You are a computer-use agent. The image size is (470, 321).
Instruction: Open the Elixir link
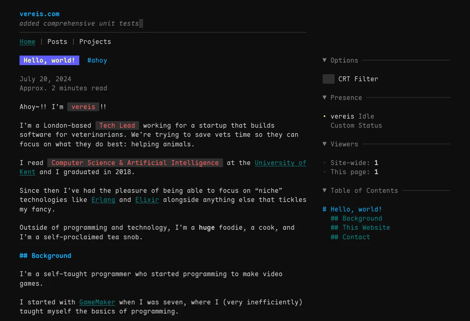coord(147,199)
